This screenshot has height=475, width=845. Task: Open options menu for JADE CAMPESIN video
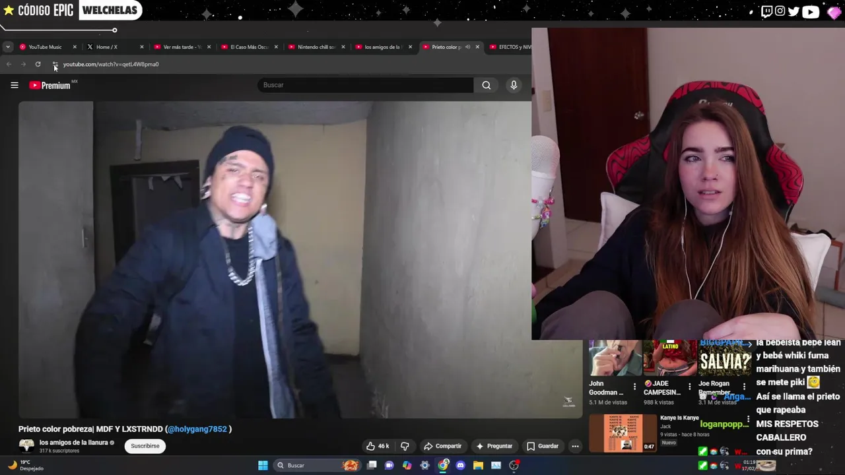[x=689, y=387]
